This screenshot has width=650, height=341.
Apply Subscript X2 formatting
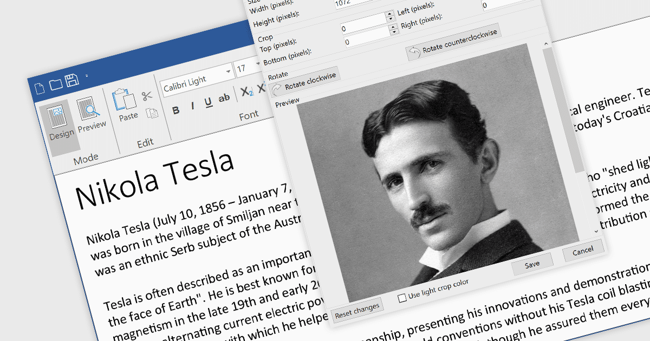pyautogui.click(x=246, y=92)
